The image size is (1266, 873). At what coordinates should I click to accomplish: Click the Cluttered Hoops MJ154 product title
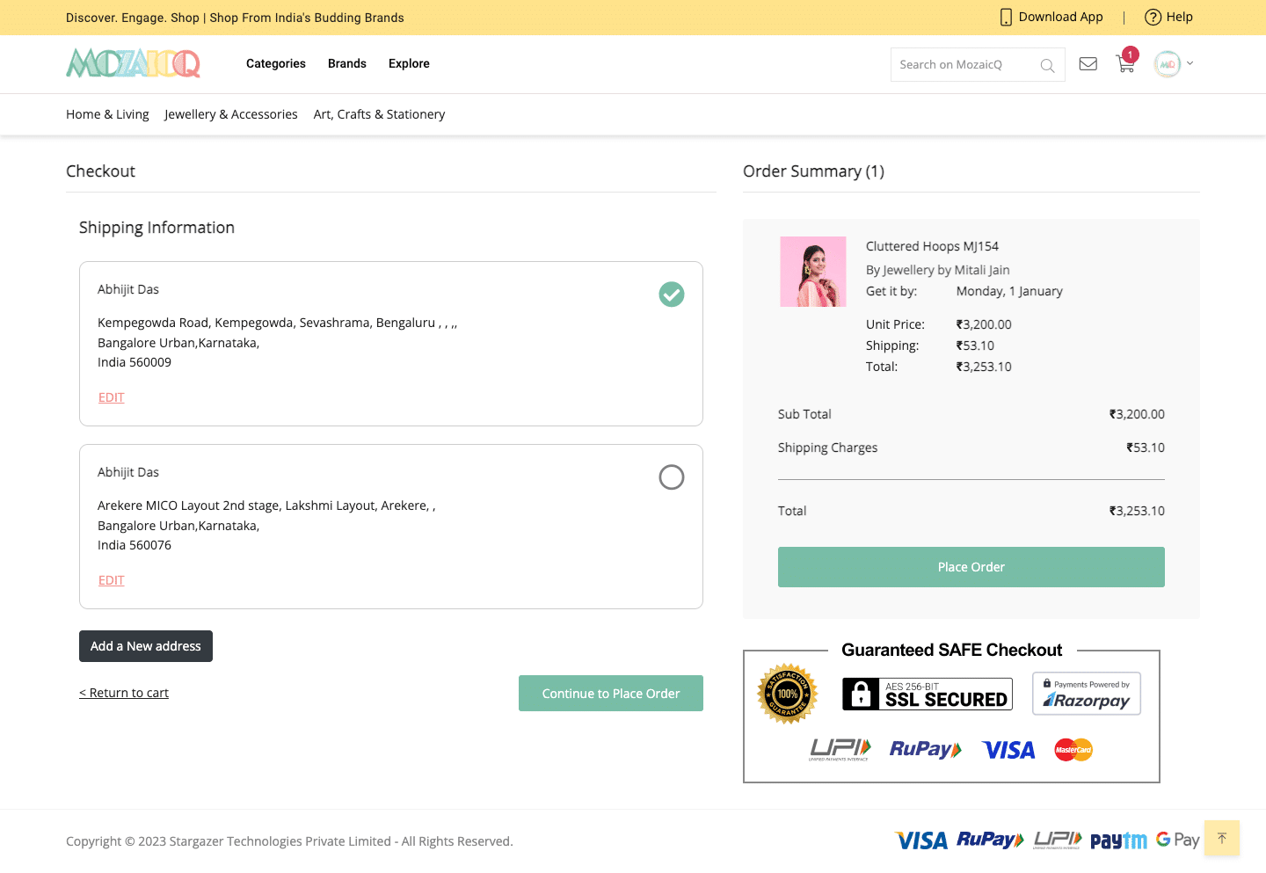(932, 246)
